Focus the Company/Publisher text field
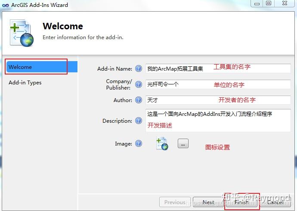 218,84
